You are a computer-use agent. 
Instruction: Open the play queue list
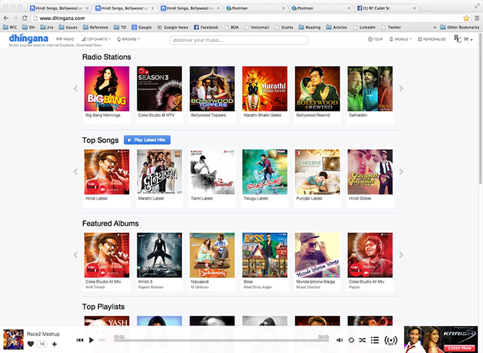(x=375, y=340)
